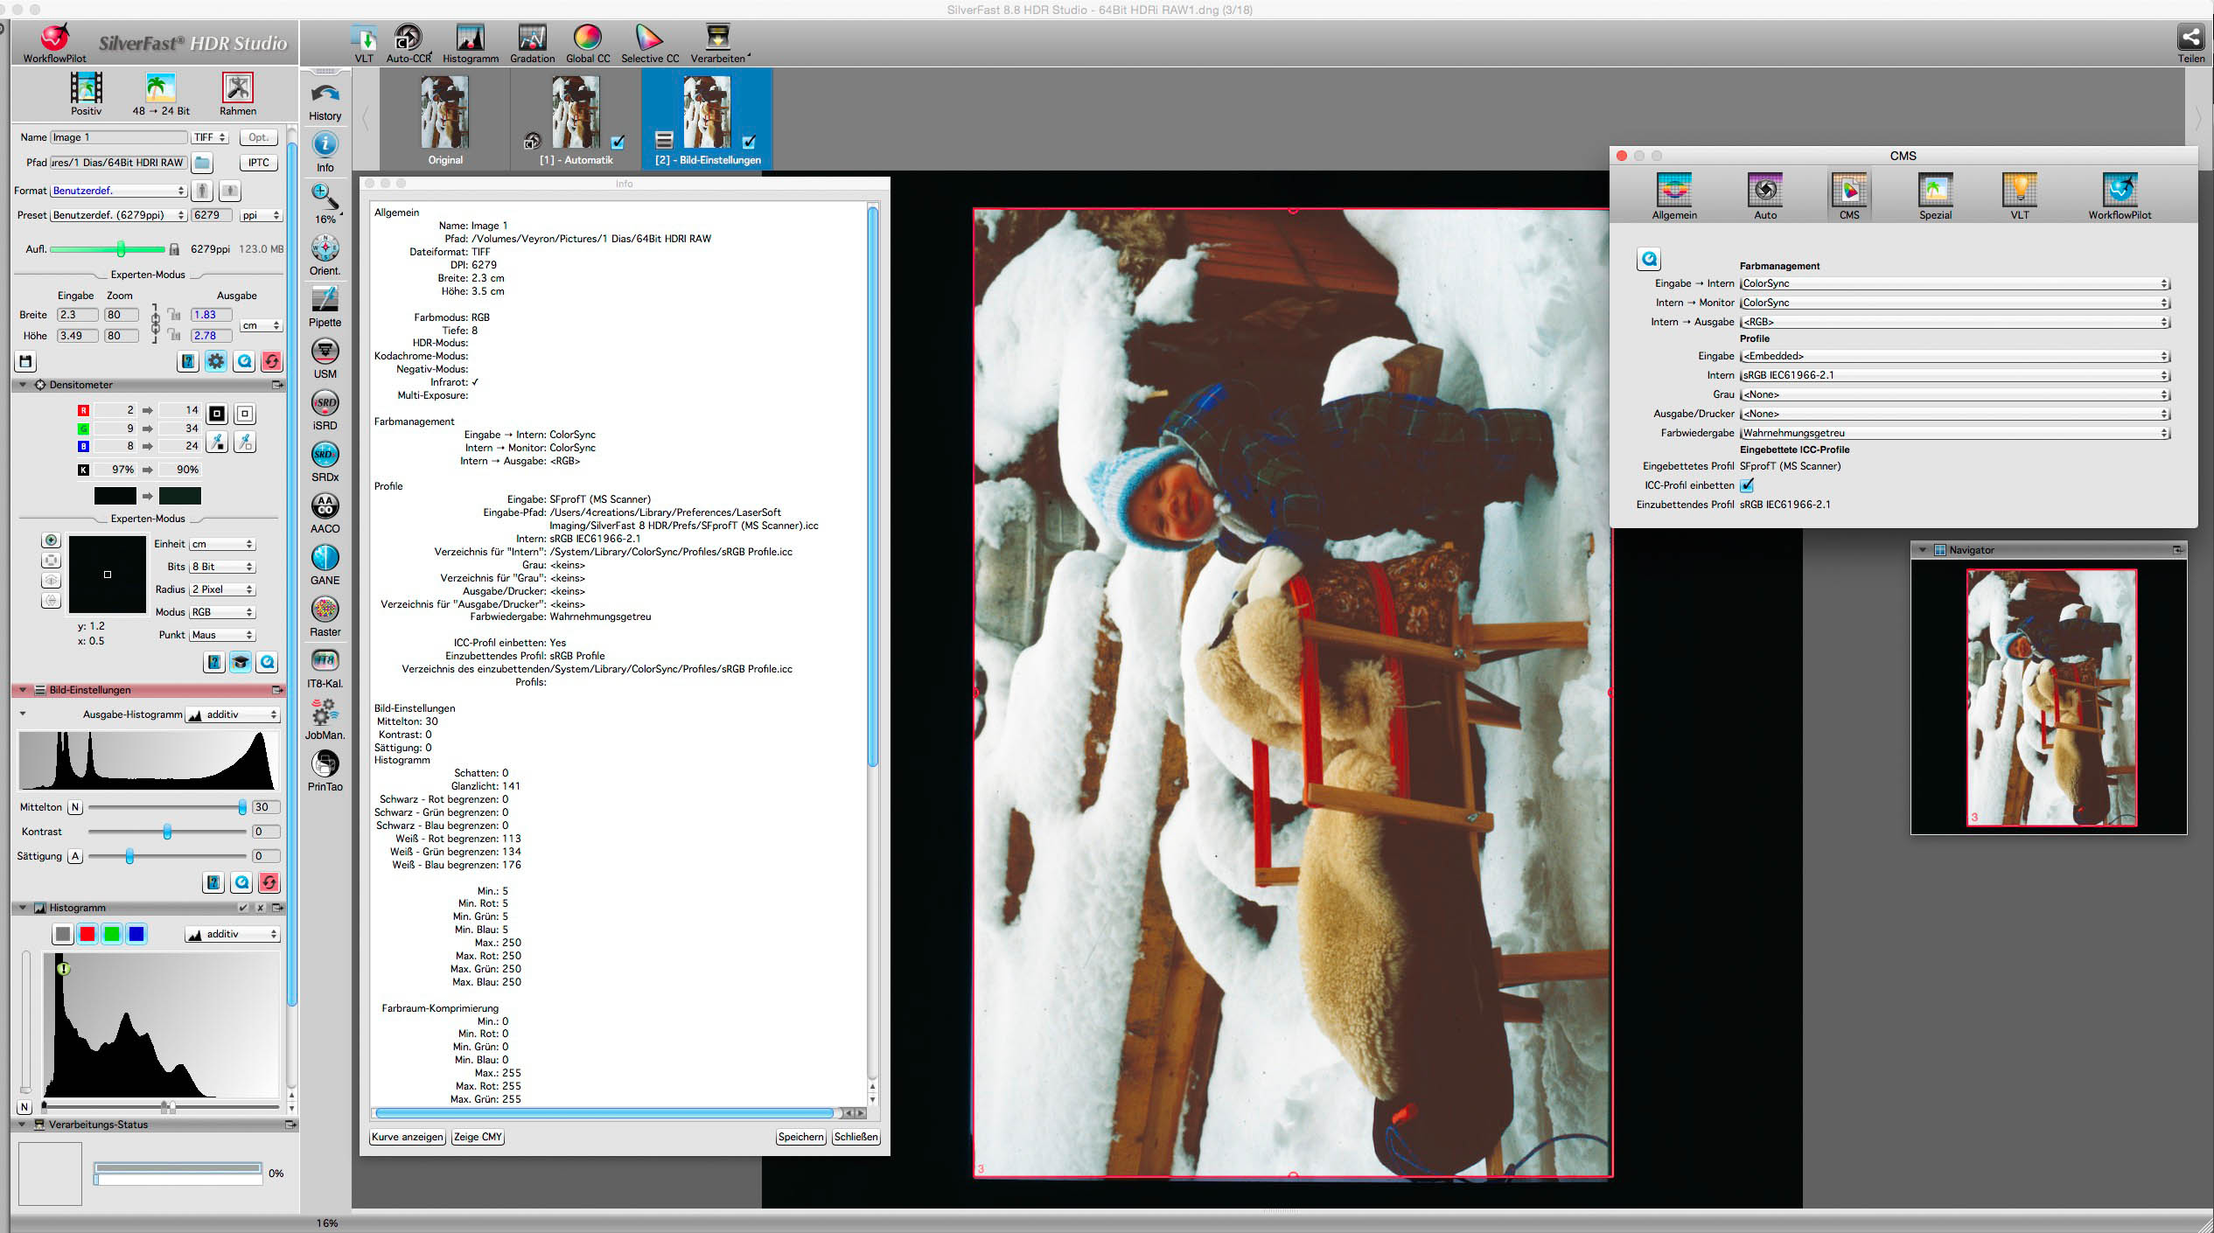Open the Format Benutzerdef. dropdown

pos(118,191)
